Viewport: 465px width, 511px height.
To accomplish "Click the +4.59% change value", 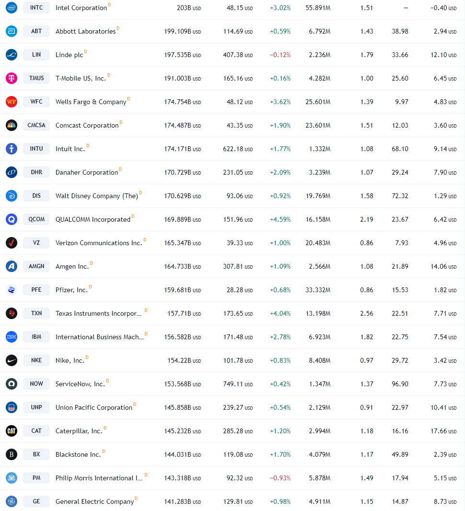I will pos(280,219).
